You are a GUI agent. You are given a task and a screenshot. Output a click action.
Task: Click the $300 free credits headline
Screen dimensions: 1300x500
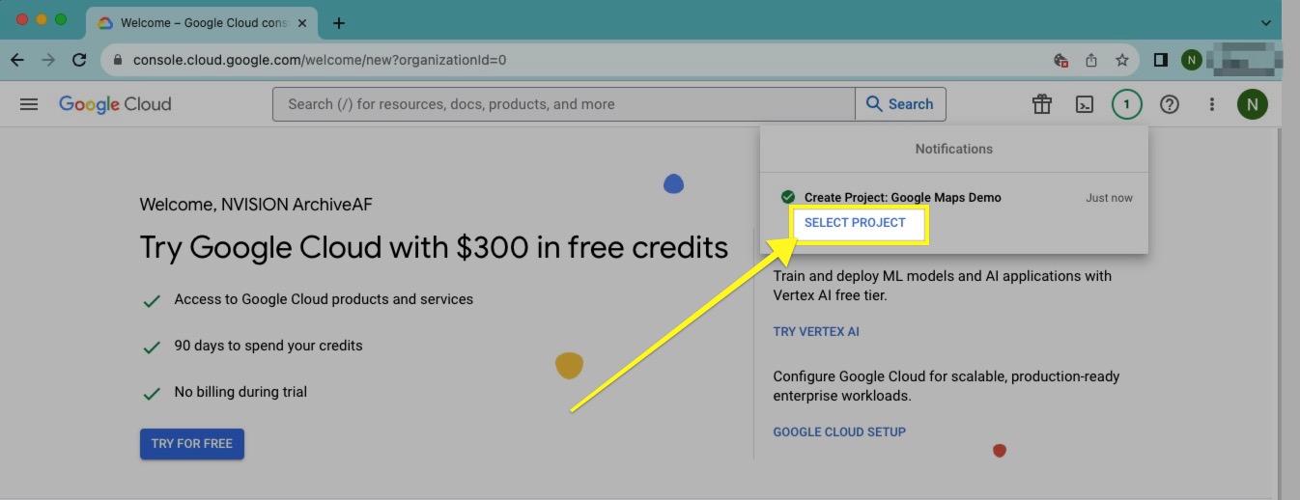(x=434, y=247)
